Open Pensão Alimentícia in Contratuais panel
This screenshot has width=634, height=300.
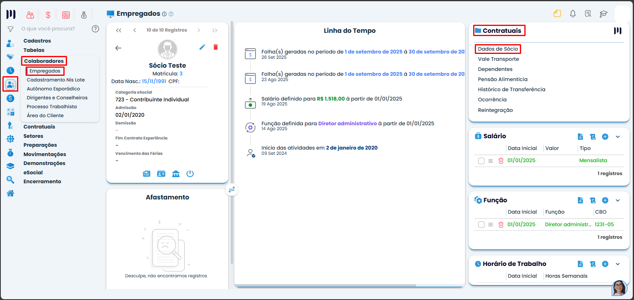click(503, 79)
